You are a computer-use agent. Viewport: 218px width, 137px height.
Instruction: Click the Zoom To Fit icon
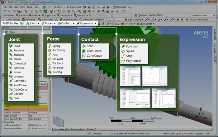coord(79,11)
